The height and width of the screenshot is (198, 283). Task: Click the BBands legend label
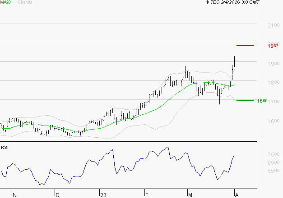coord(25,2)
